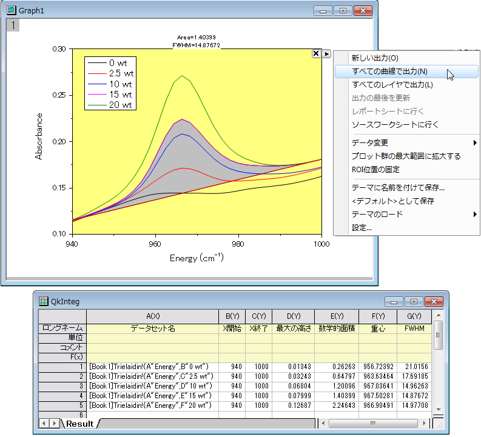This screenshot has width=481, height=437.
Task: Click 重心 value 963.63464 cell
Action: (x=378, y=376)
